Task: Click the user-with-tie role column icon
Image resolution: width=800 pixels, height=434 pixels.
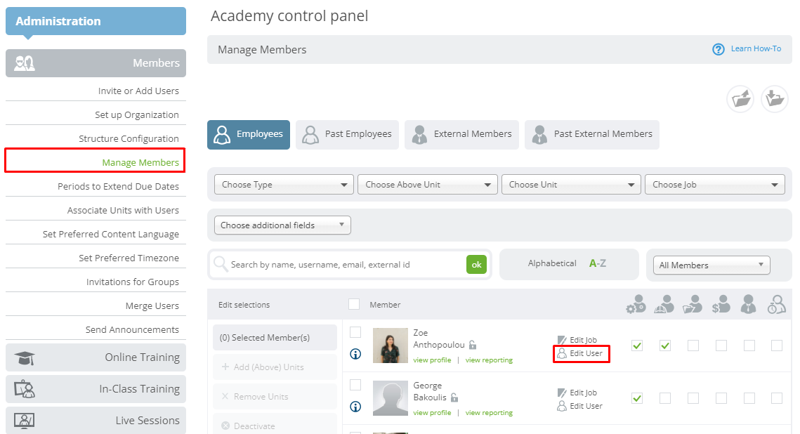Action: (x=749, y=305)
